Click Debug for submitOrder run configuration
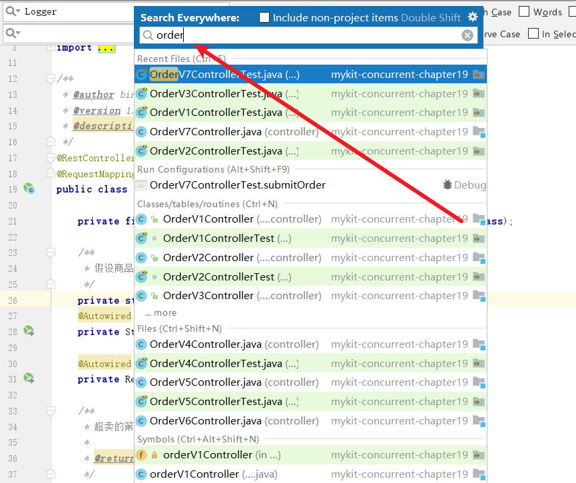 (464, 185)
